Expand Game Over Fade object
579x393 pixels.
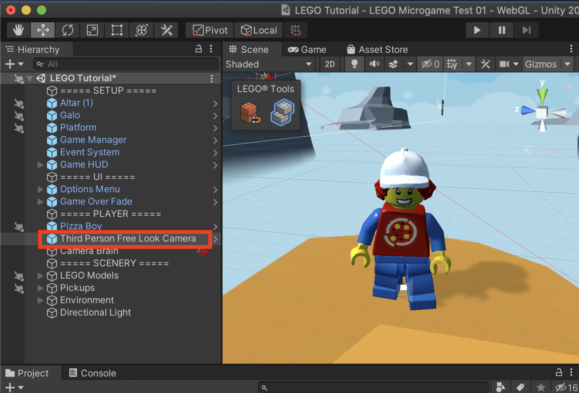pyautogui.click(x=41, y=201)
